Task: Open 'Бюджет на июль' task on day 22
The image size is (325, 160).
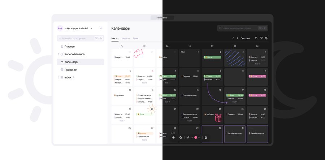Action: tap(190, 114)
